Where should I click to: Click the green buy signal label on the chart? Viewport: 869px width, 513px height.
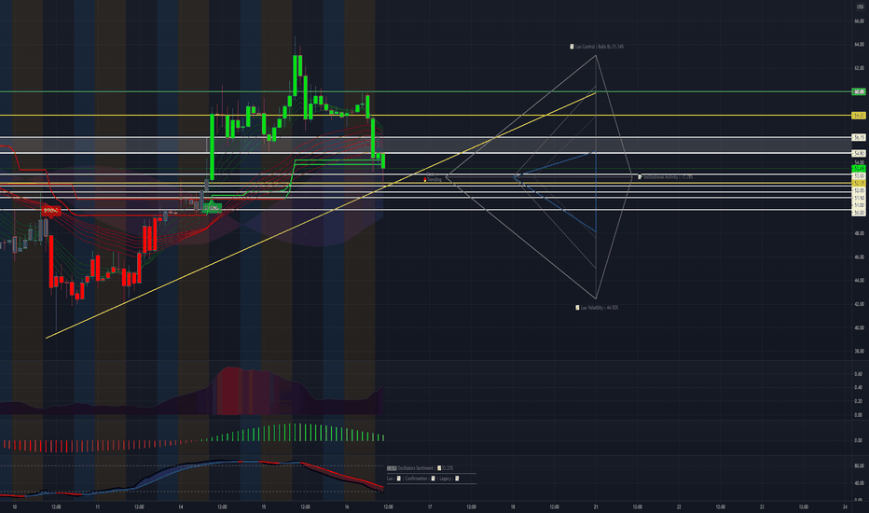click(213, 208)
